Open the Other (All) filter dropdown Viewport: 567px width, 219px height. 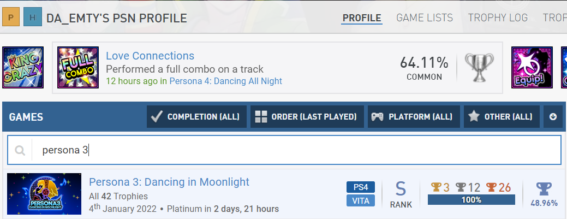tap(502, 117)
